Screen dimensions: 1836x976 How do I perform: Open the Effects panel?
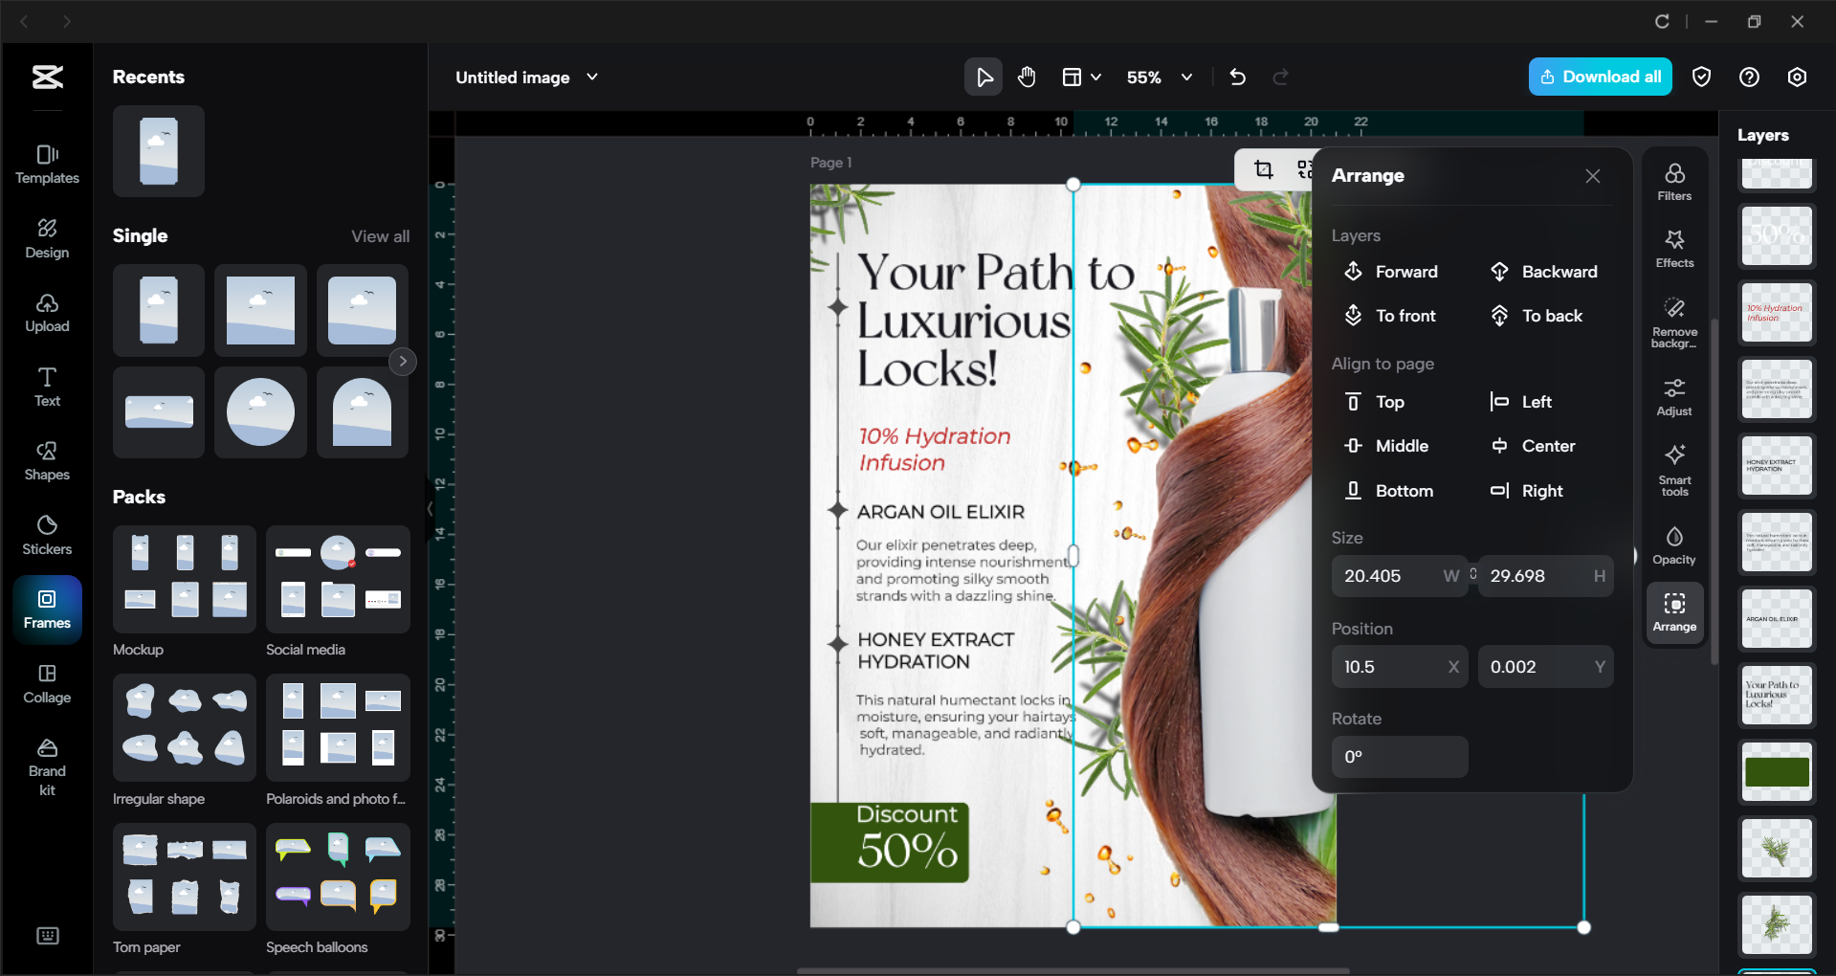pos(1673,248)
